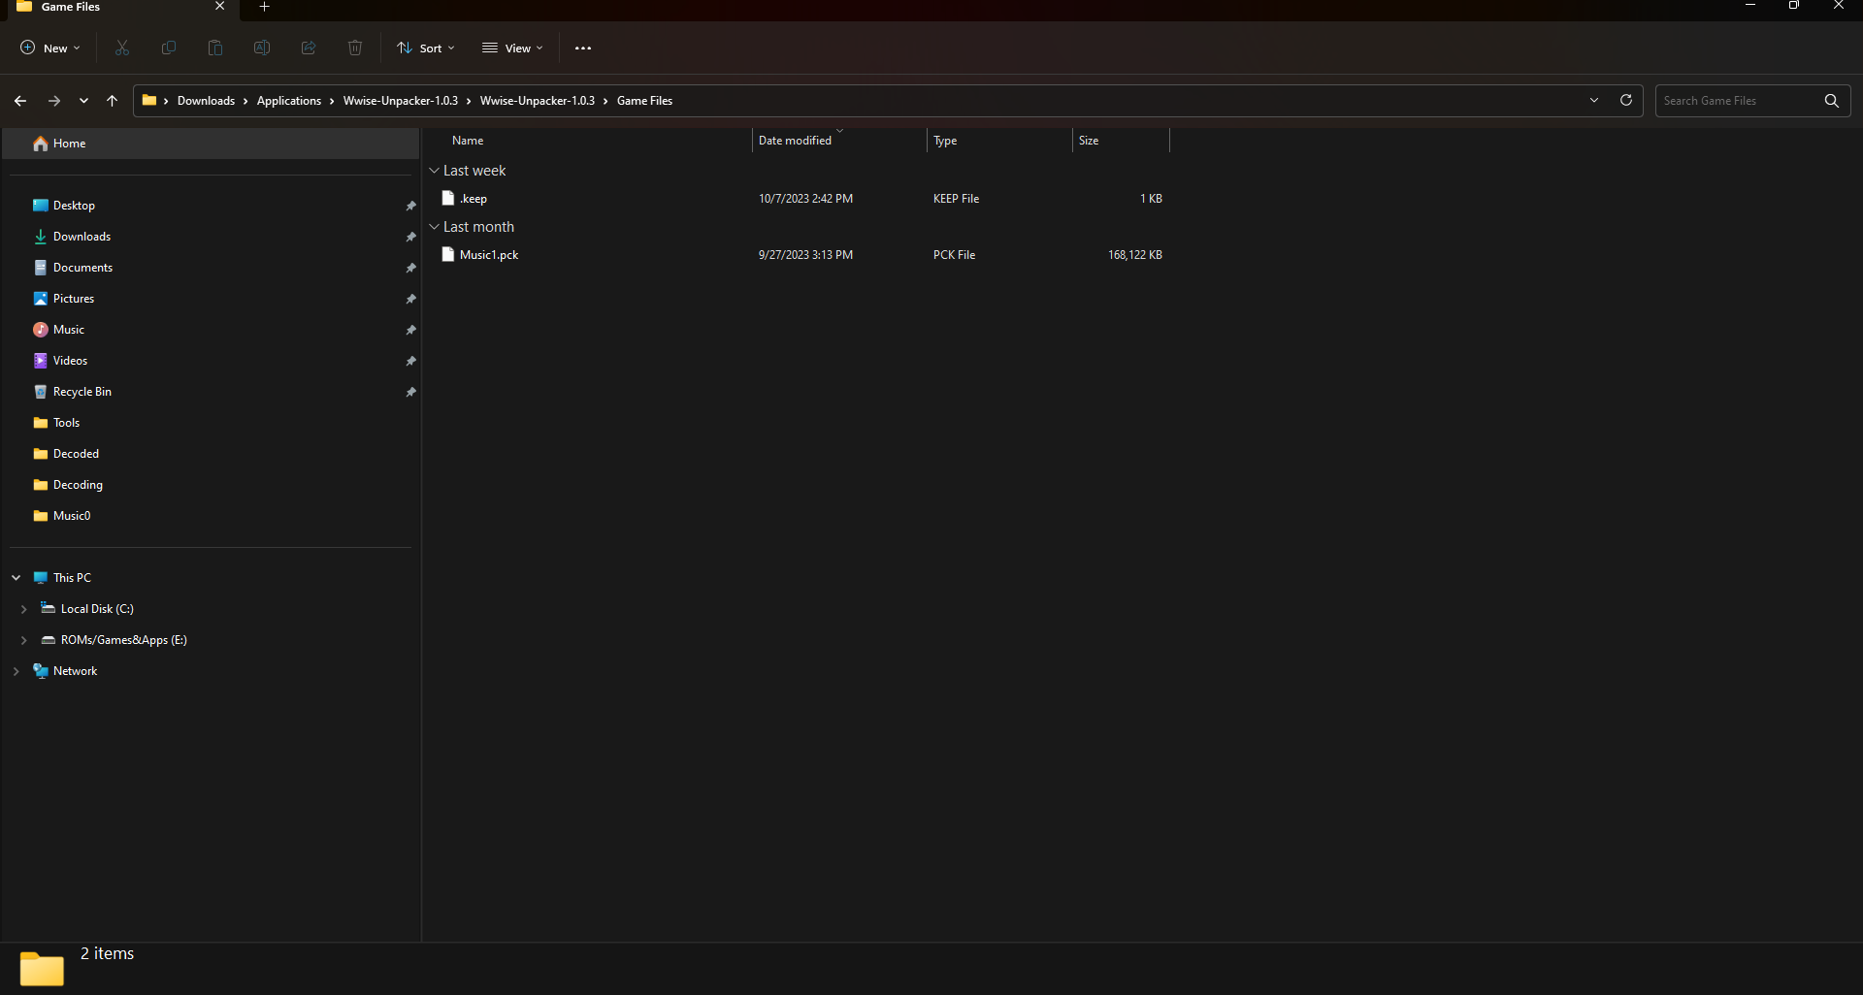
Task: Collapse the Last week group
Action: tap(435, 171)
